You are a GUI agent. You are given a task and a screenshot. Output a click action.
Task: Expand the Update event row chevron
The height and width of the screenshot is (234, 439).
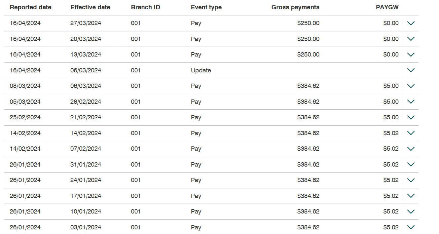click(411, 70)
